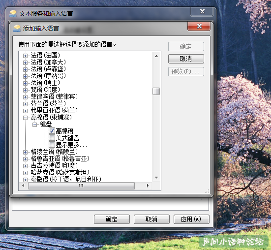Screen dimensions: 271x250
Task: Uncheck the 高棉语 keyboard checkbox
Action: coord(52,131)
